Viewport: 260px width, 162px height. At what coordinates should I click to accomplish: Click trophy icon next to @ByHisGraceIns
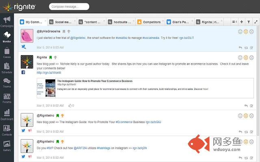pyautogui.click(x=69, y=31)
